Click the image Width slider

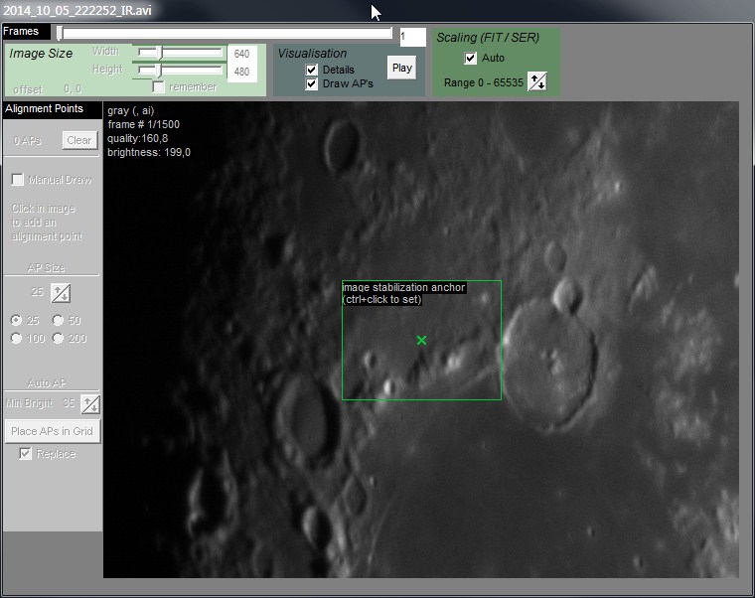pos(179,52)
